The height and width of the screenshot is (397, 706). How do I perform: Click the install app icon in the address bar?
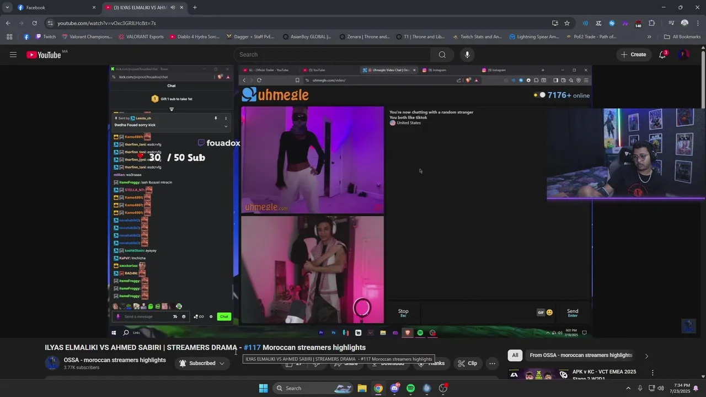click(x=555, y=23)
